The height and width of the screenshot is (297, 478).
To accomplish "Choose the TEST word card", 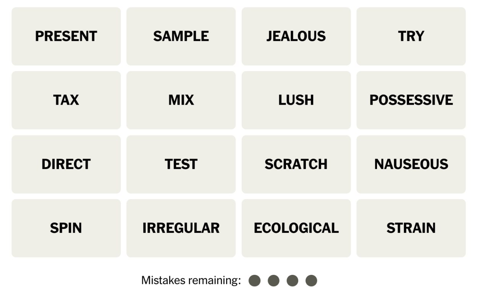I will pos(181,164).
